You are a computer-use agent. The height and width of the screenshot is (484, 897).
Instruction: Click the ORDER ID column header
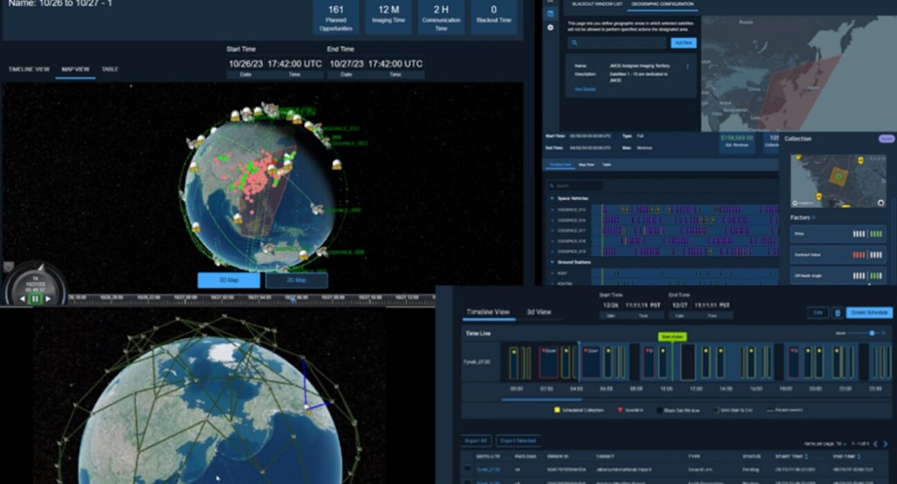pos(557,456)
